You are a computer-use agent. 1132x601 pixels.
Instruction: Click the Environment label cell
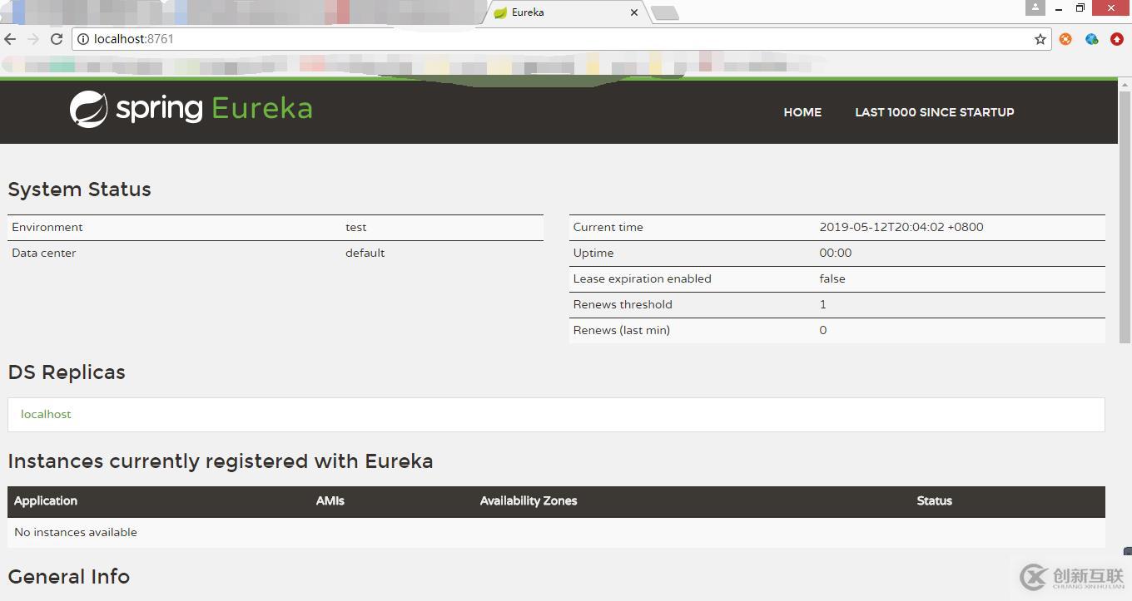[x=47, y=227]
